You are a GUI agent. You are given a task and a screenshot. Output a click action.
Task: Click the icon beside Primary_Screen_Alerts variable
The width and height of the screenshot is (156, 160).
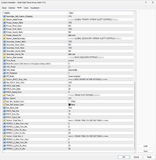coord(4,23)
